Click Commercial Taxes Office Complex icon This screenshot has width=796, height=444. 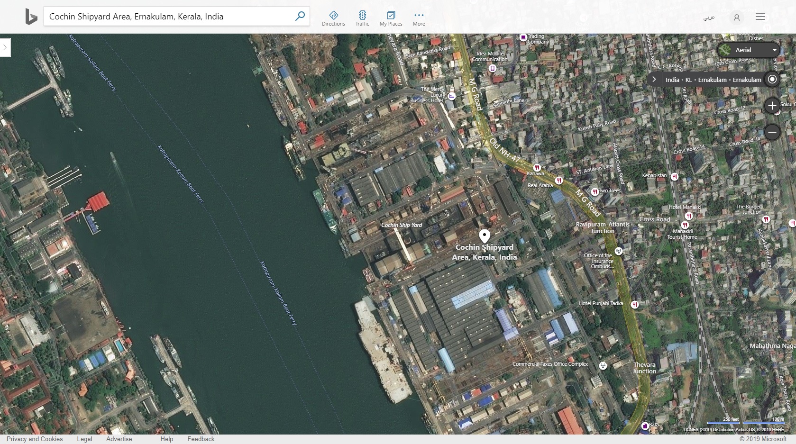[x=603, y=366]
